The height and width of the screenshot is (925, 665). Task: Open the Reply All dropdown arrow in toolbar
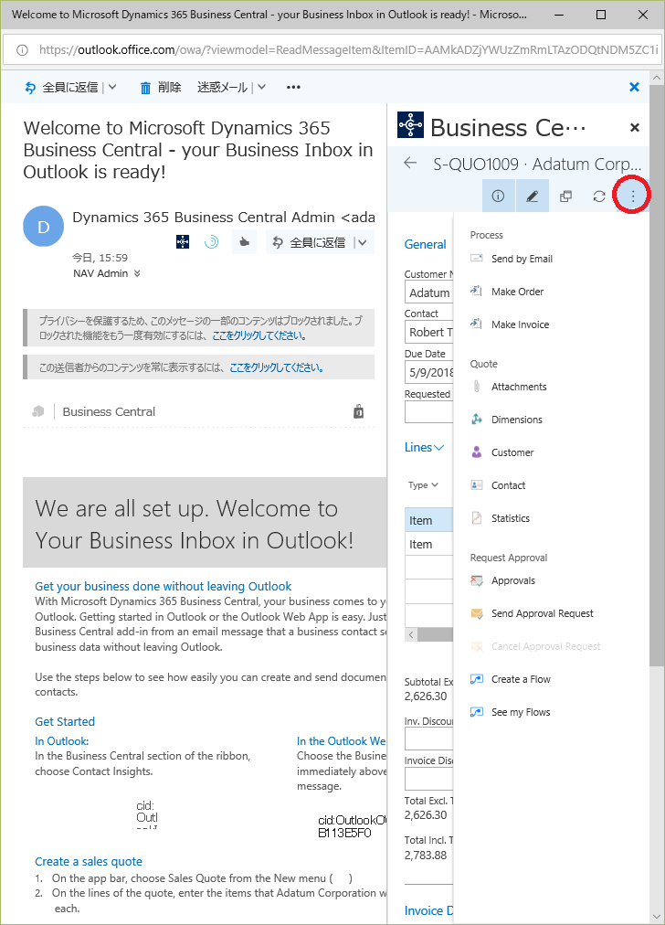point(112,88)
